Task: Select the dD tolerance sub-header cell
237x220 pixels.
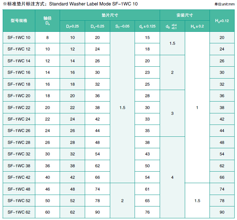Action: pos(172,26)
